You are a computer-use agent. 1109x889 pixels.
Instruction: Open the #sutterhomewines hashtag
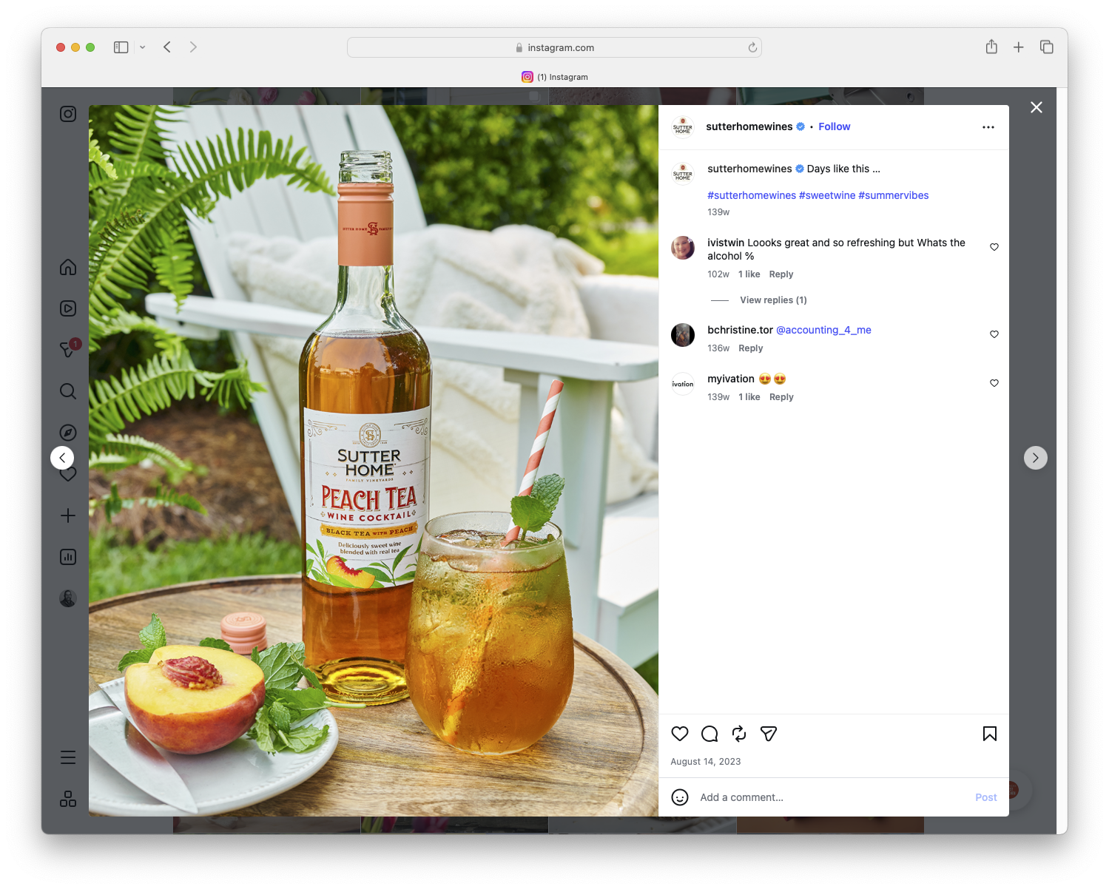pos(752,195)
